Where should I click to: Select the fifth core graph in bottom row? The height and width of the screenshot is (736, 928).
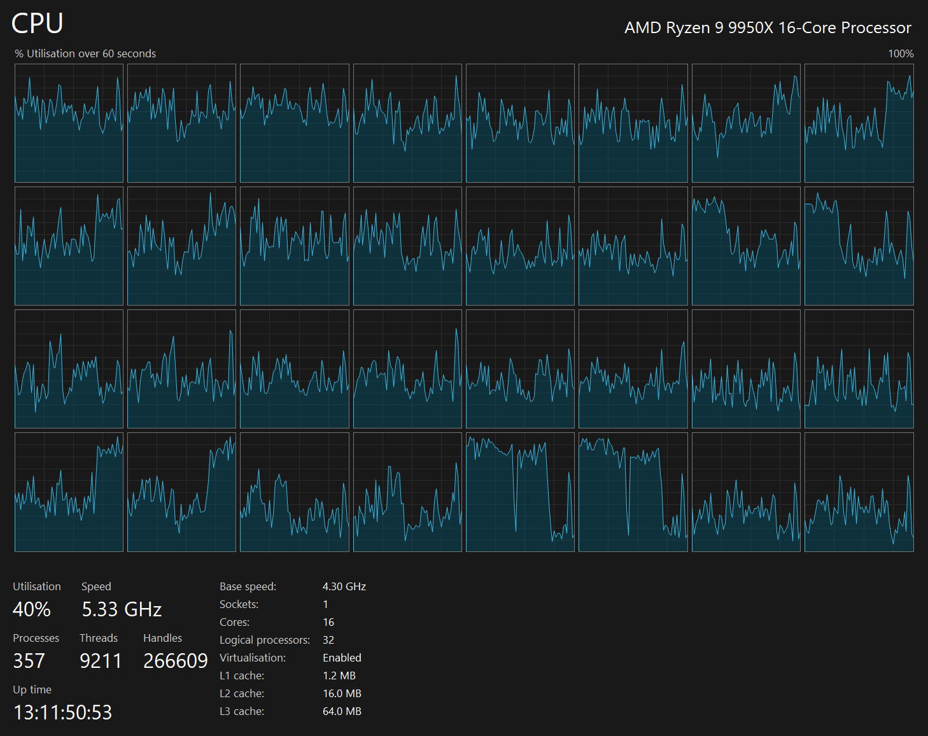coord(520,492)
